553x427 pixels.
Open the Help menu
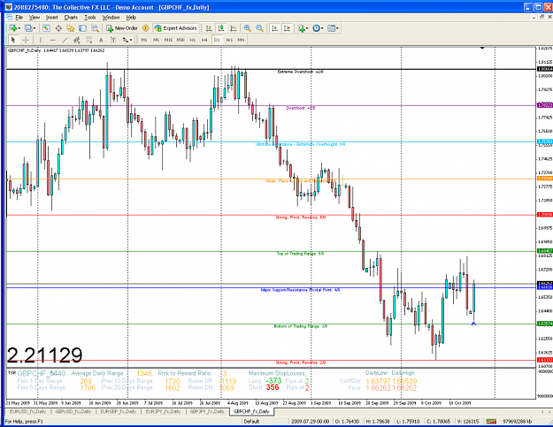click(131, 18)
